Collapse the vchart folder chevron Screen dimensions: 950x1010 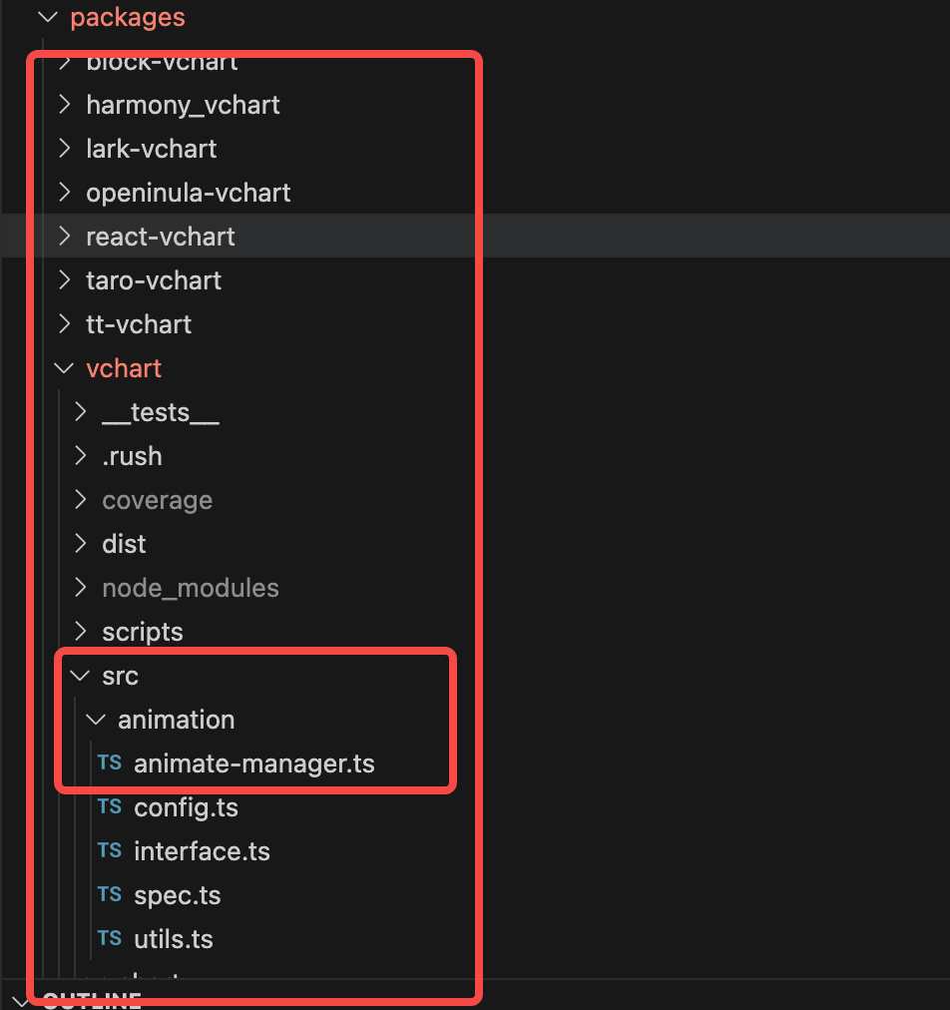point(64,368)
